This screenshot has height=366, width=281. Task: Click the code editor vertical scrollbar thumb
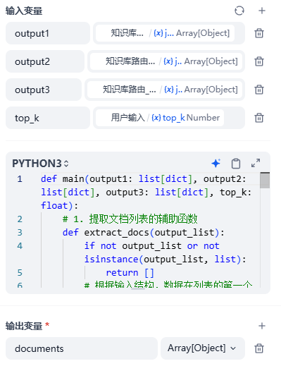[x=265, y=181]
